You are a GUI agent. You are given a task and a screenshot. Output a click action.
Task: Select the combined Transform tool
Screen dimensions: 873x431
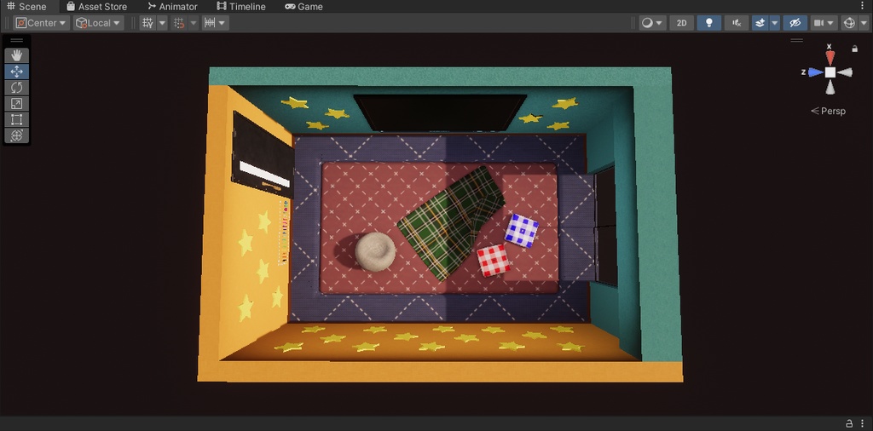click(x=17, y=135)
